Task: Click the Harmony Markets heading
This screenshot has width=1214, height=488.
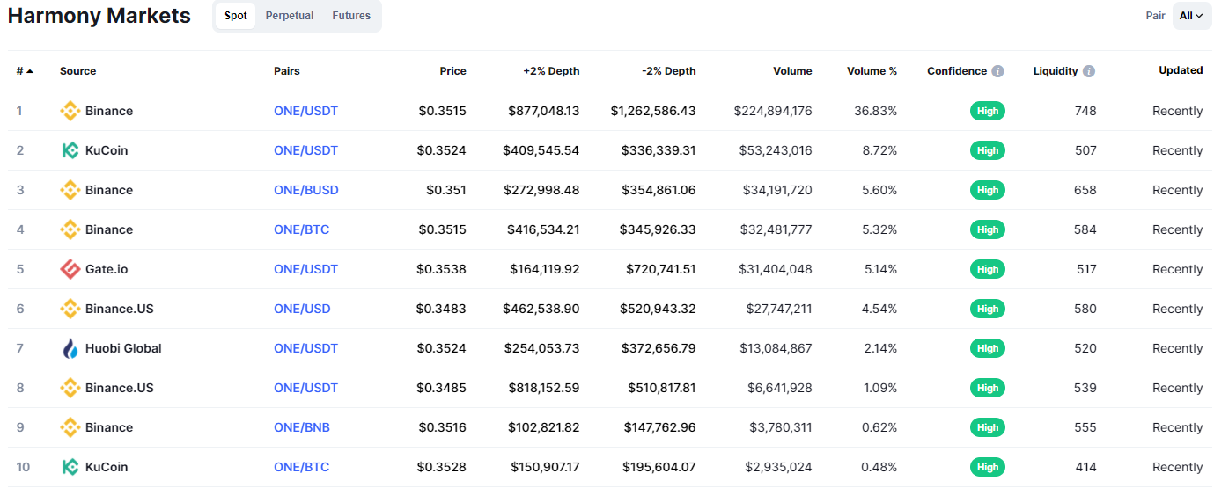Action: click(99, 16)
